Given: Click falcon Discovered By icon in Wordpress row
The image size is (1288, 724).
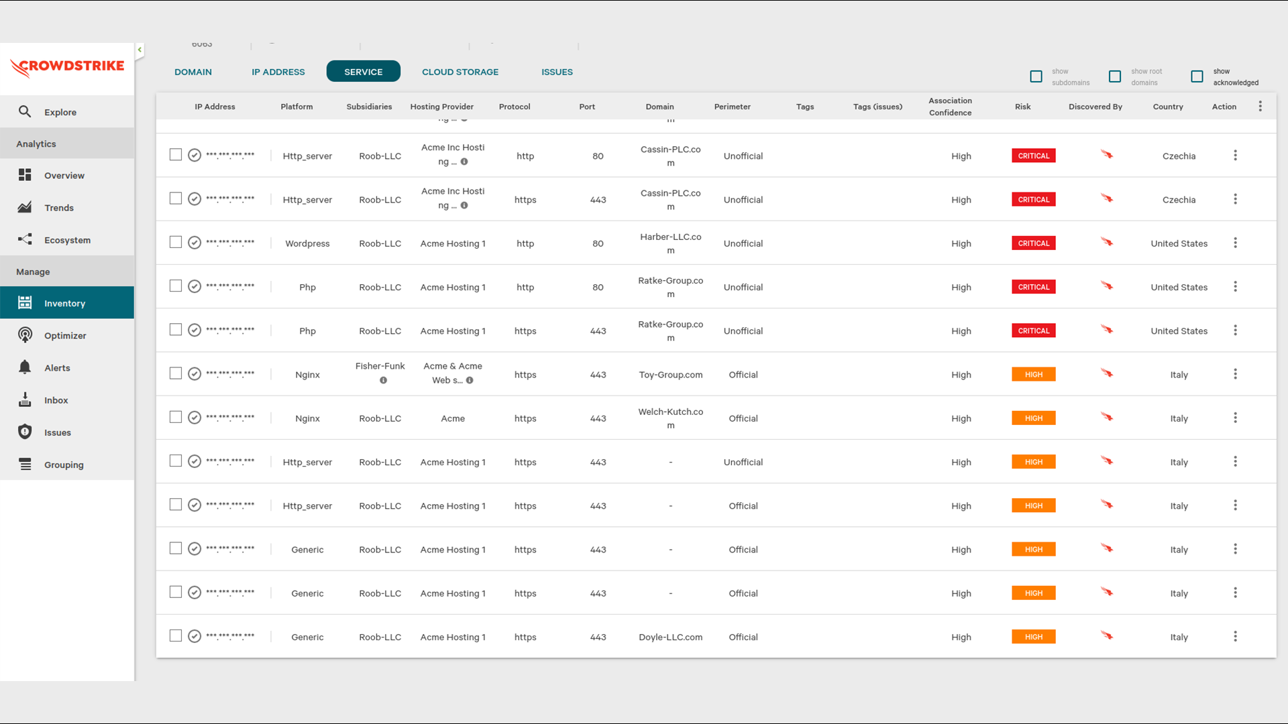Looking at the screenshot, I should pyautogui.click(x=1107, y=242).
